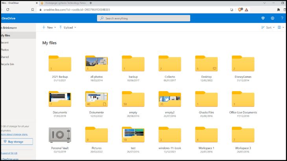Select My files in sidebar
The width and height of the screenshot is (287, 161).
tap(18, 35)
